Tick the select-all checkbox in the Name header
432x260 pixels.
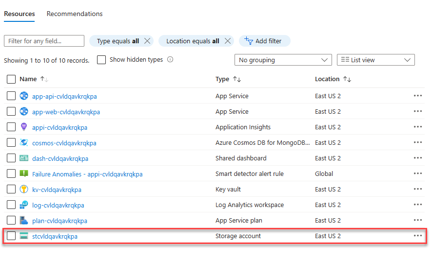pyautogui.click(x=11, y=79)
